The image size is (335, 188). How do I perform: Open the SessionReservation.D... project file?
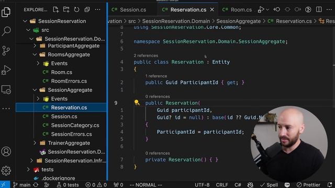pyautogui.click(x=76, y=152)
